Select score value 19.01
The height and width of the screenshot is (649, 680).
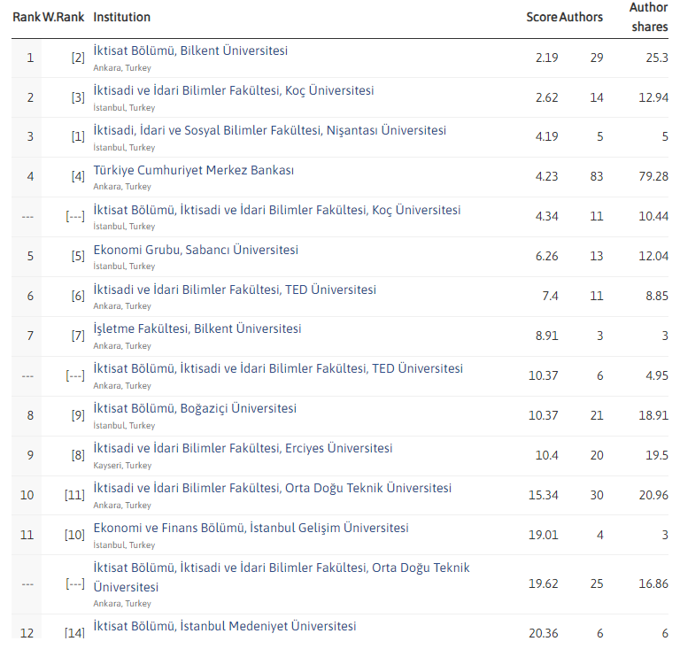coord(543,535)
